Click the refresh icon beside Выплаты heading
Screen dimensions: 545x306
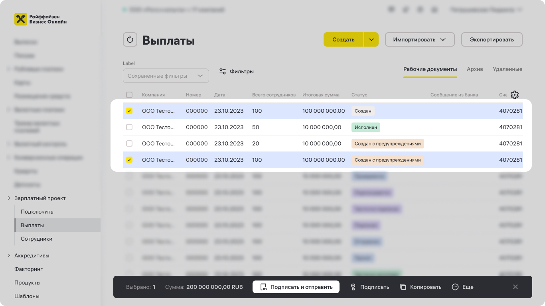(130, 39)
